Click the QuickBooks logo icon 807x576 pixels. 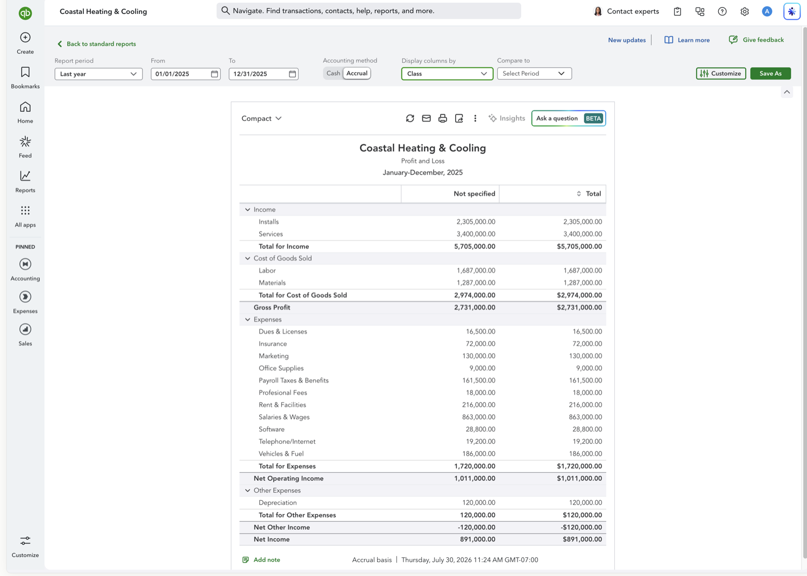[25, 13]
